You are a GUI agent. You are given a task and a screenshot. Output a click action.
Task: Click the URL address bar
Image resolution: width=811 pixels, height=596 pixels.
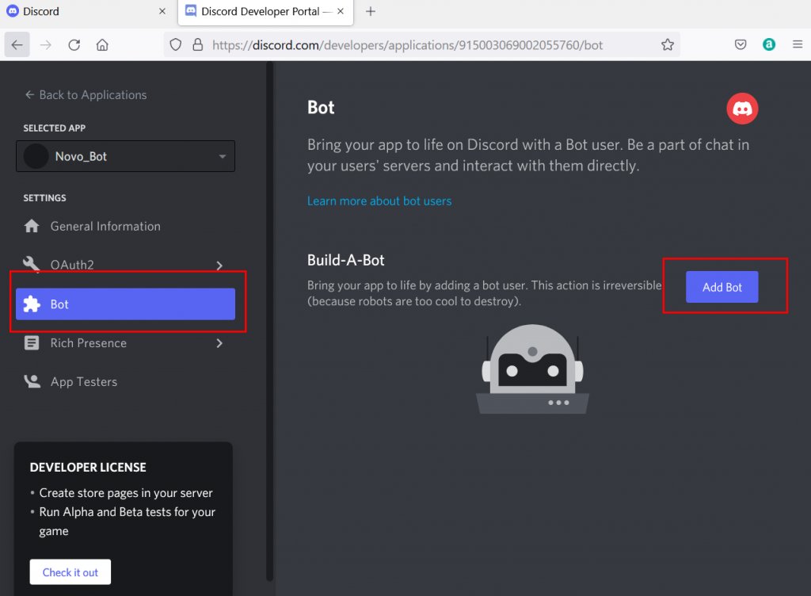[422, 45]
